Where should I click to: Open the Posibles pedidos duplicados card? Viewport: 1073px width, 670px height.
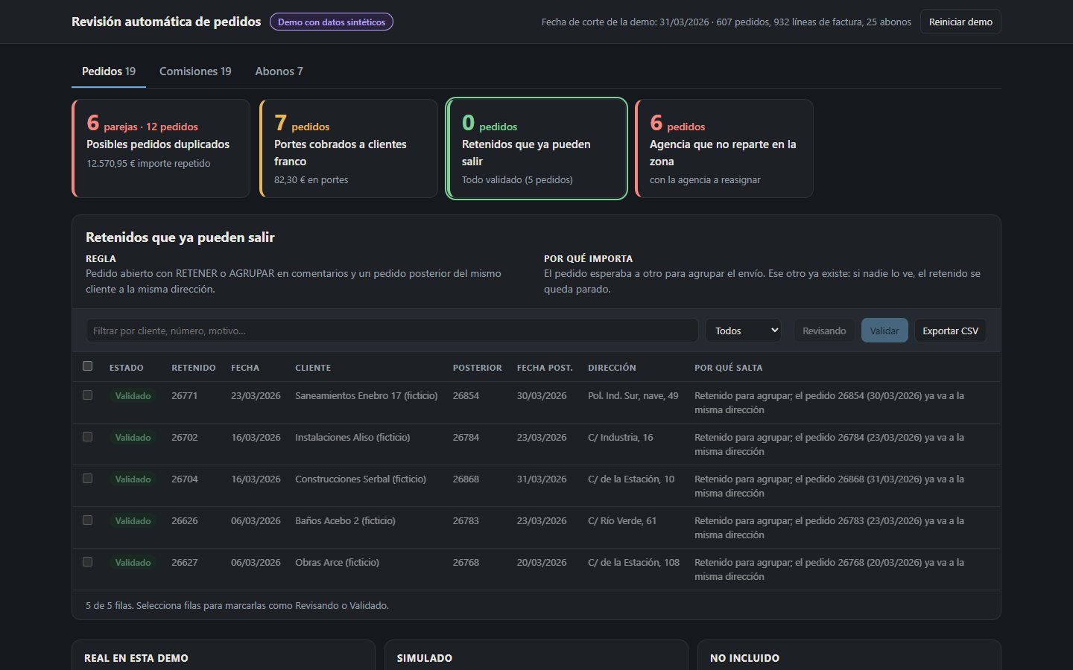pyautogui.click(x=161, y=149)
